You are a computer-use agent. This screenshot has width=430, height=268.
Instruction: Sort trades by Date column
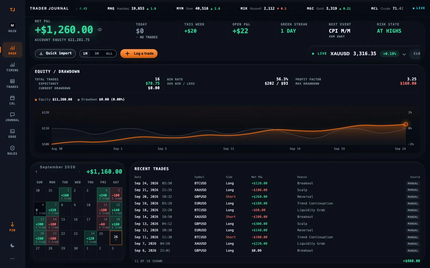pos(138,177)
